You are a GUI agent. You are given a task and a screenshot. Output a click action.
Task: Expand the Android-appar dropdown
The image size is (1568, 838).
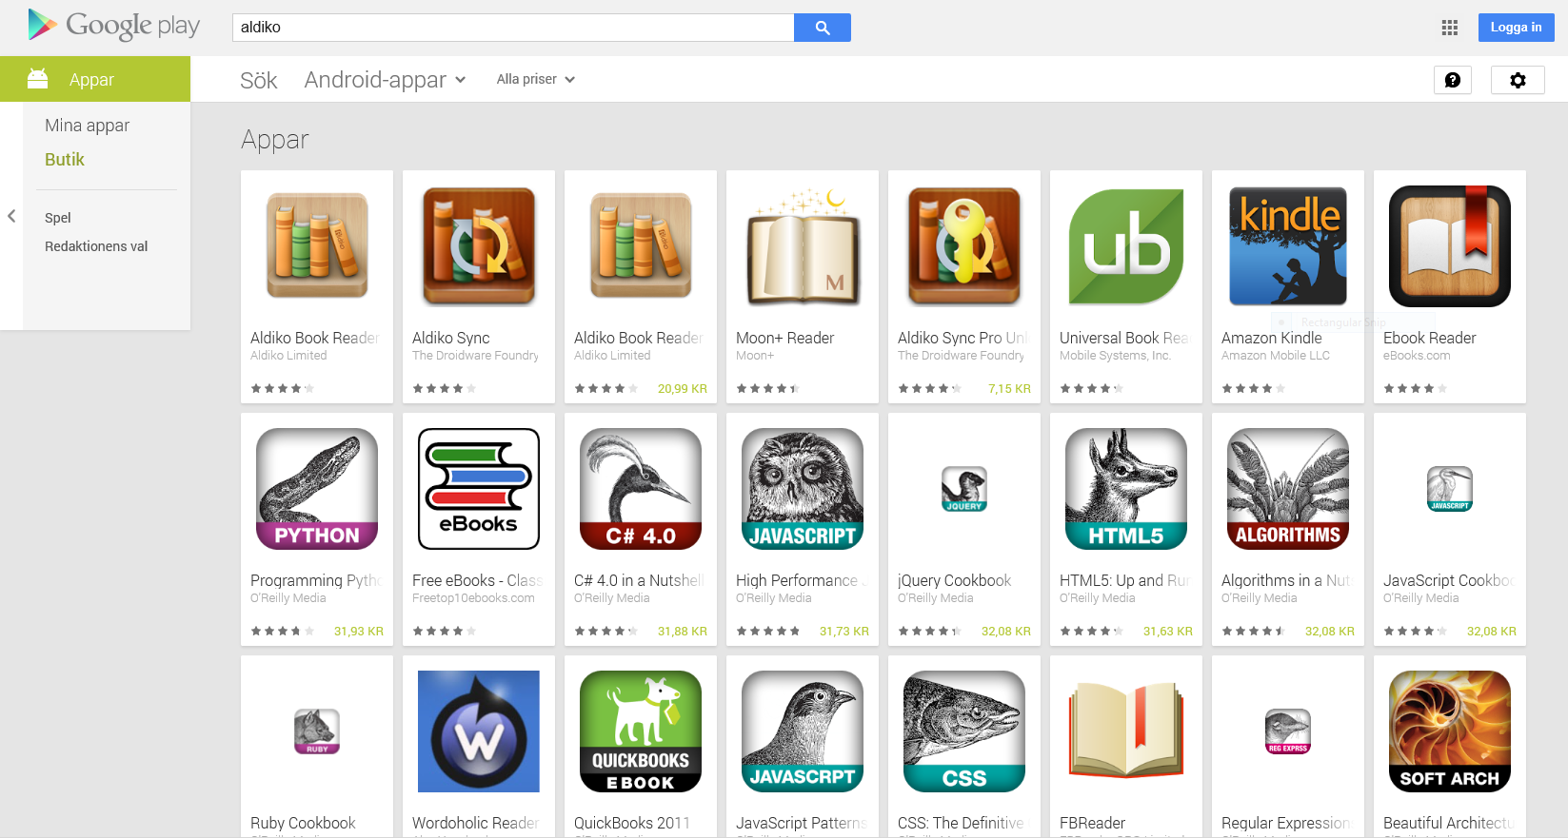[386, 80]
